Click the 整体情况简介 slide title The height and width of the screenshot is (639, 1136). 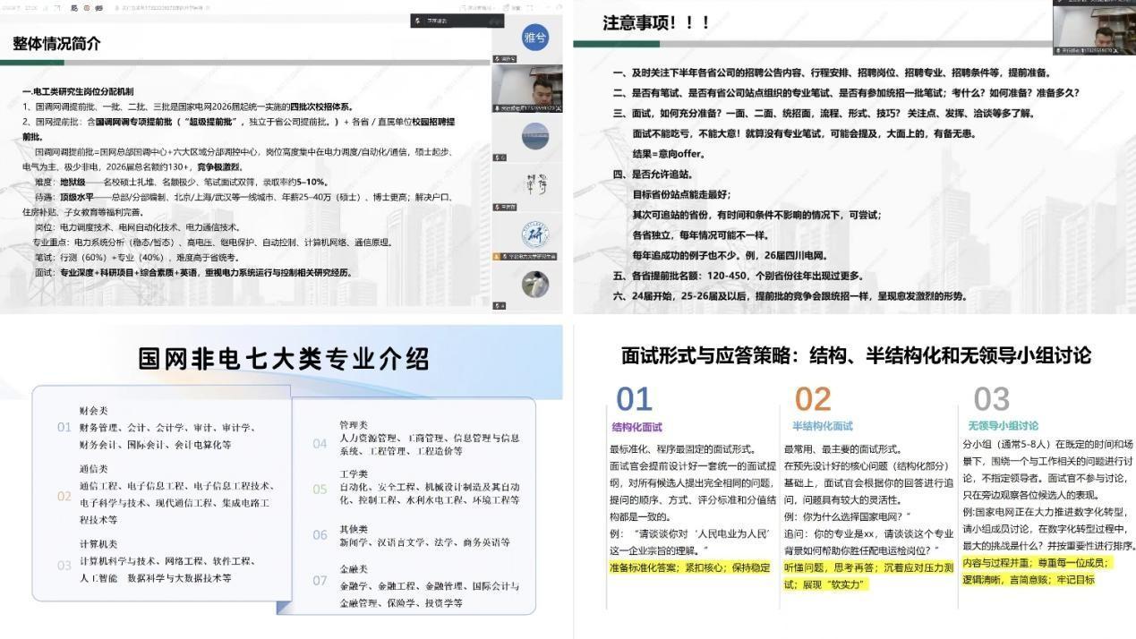[x=56, y=43]
